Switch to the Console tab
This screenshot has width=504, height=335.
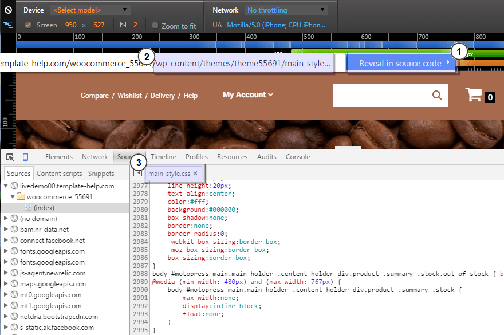(298, 156)
